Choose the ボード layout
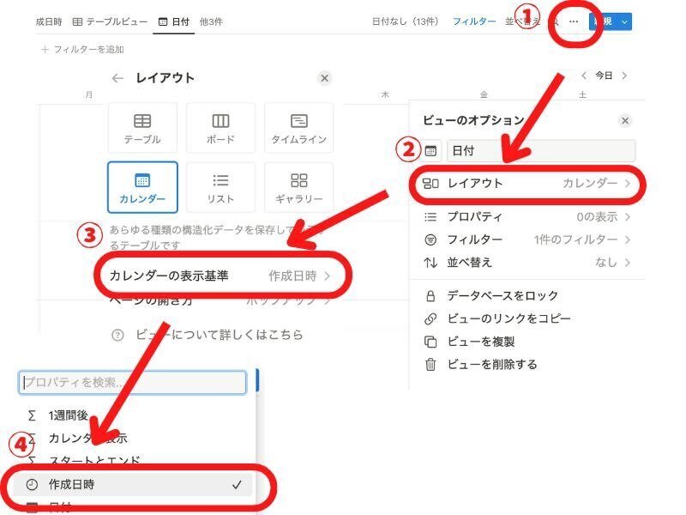 [x=220, y=127]
